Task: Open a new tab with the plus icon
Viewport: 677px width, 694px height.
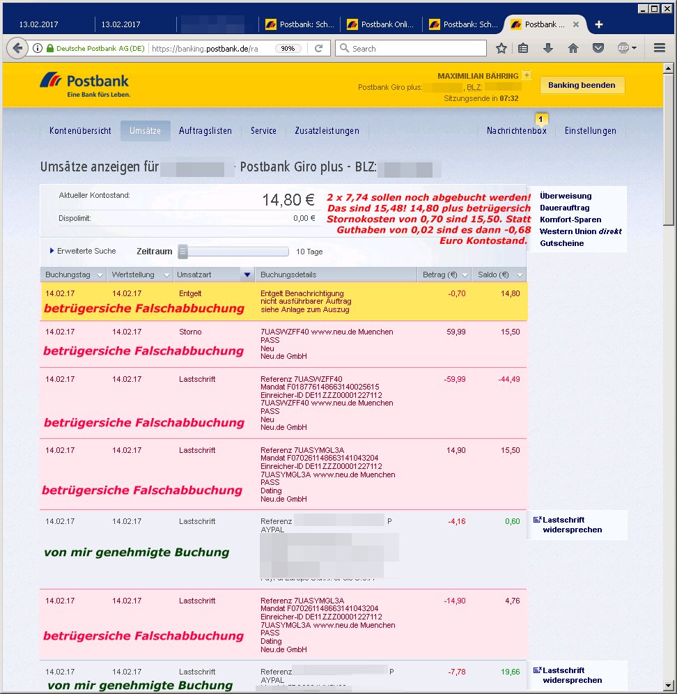Action: click(x=599, y=24)
